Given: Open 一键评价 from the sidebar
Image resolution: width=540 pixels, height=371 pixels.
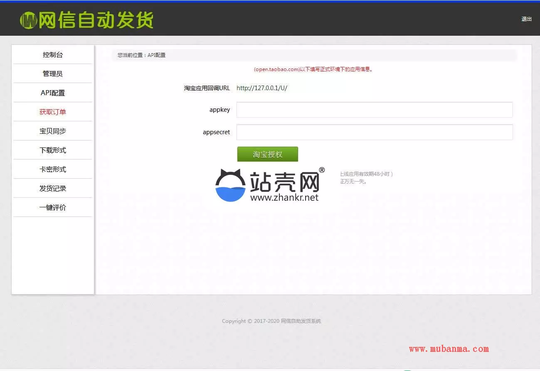Looking at the screenshot, I should pos(53,208).
